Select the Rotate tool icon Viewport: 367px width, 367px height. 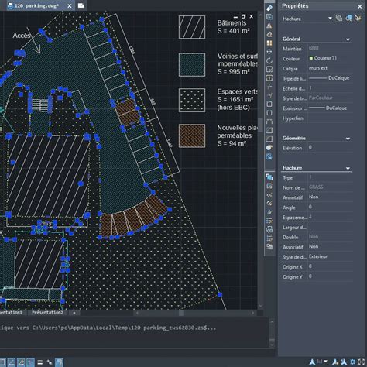269,60
